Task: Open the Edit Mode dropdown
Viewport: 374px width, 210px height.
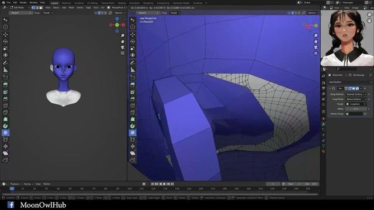Action: click(x=19, y=8)
